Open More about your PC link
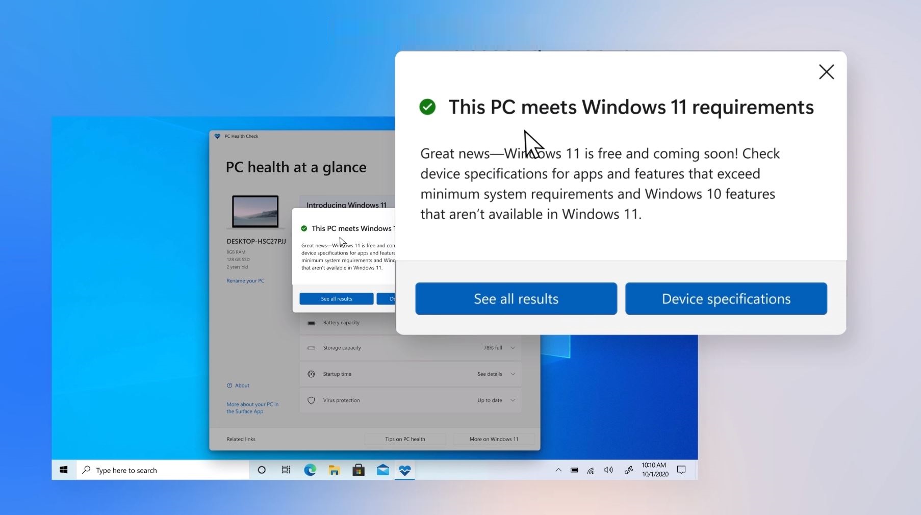 click(x=252, y=408)
